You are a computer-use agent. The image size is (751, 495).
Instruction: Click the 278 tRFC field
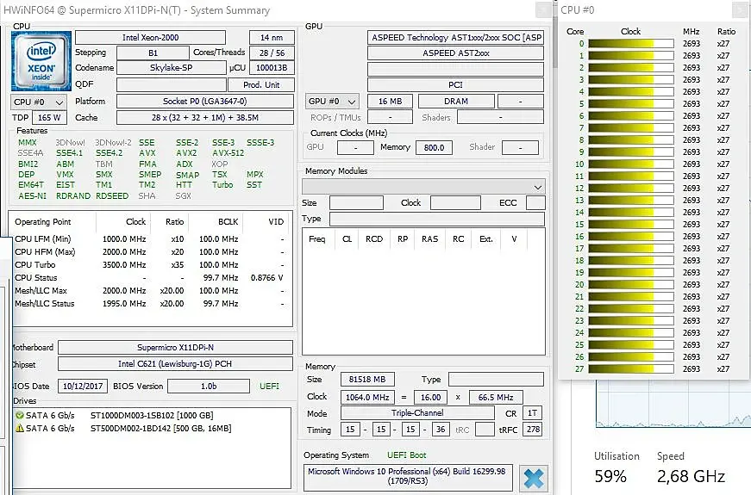pyautogui.click(x=533, y=430)
